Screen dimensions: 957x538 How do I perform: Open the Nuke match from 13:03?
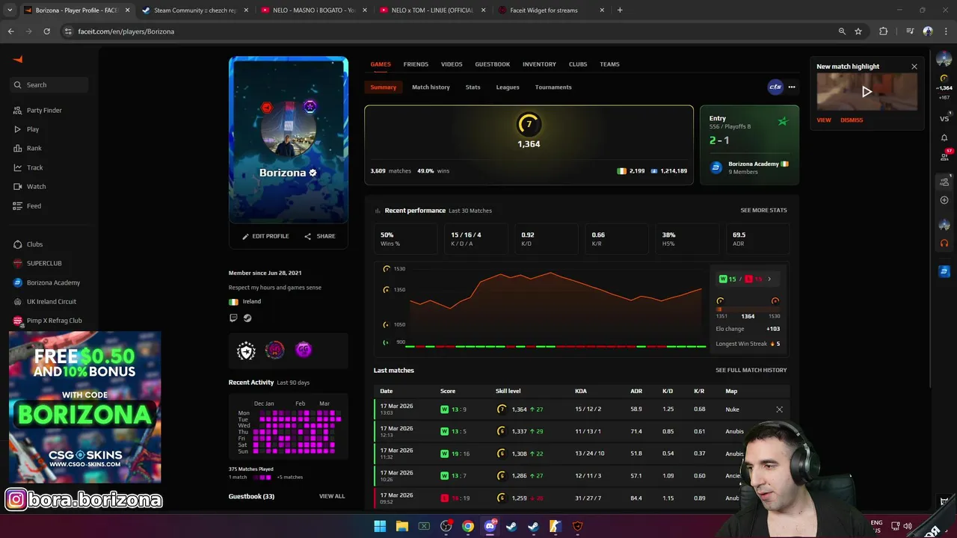582,409
